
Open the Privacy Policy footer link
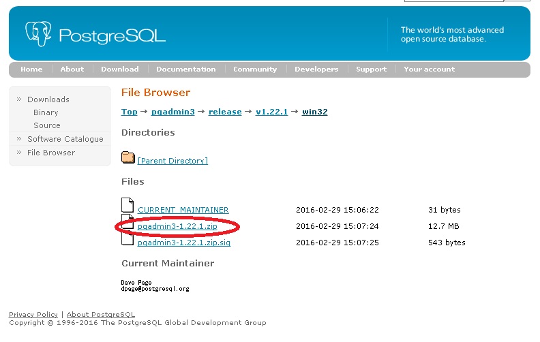click(33, 315)
